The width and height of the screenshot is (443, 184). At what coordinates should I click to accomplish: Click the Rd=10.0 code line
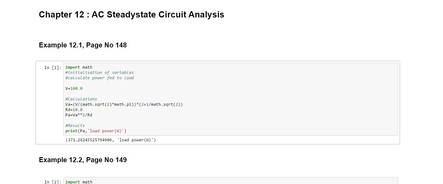coord(74,109)
